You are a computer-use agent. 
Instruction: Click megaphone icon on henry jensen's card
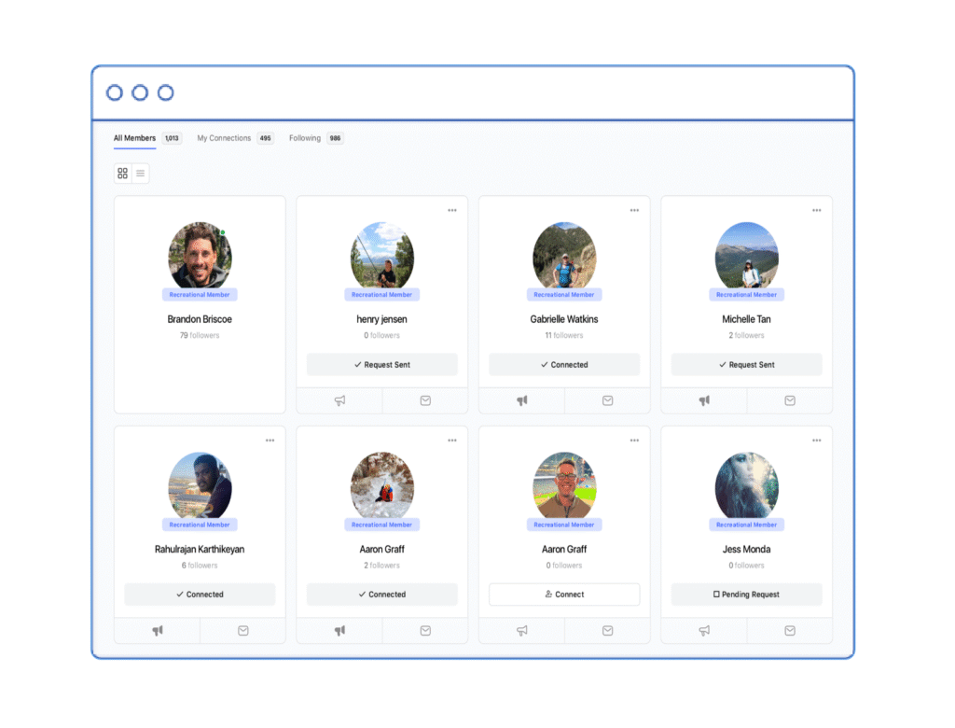pyautogui.click(x=339, y=400)
